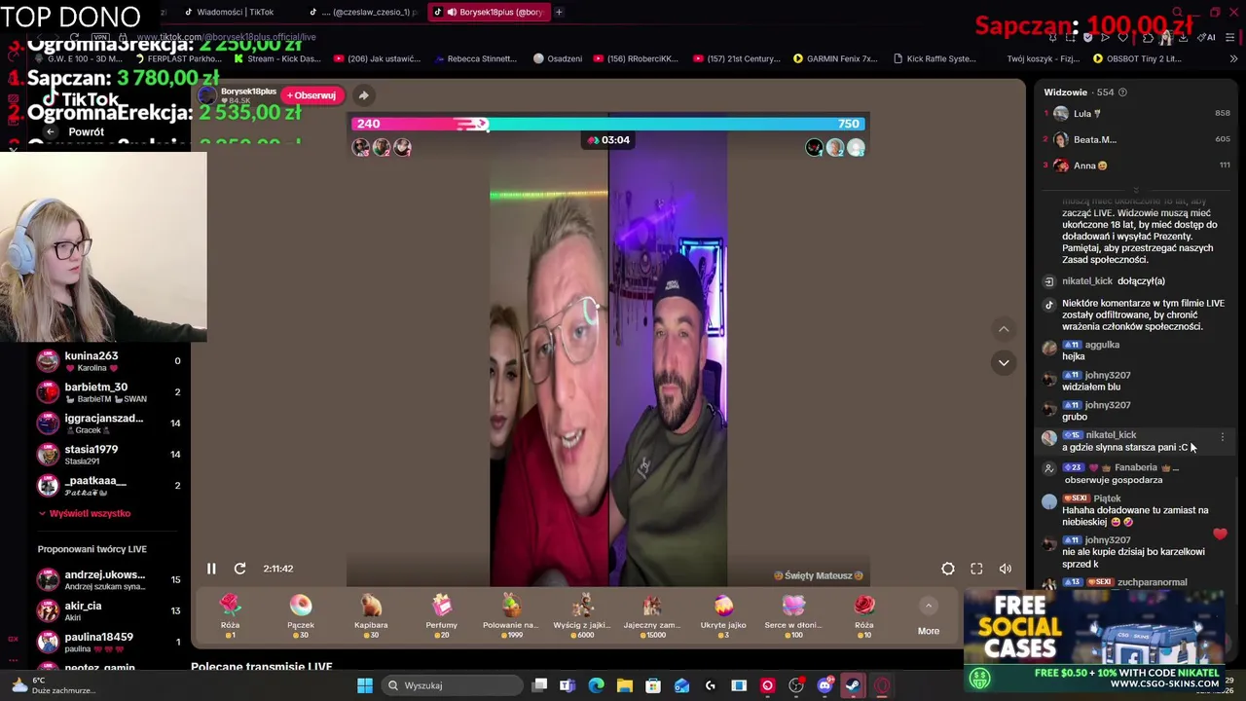This screenshot has width=1246, height=701.
Task: Select the Polowanie na... gift basket
Action: click(x=511, y=616)
